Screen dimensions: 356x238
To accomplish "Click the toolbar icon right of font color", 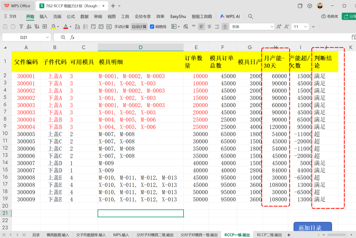I will point(77,26).
